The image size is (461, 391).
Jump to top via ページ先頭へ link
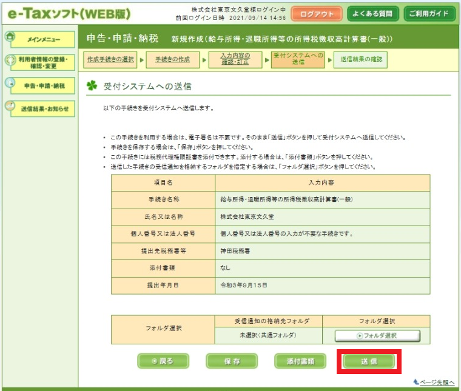pyautogui.click(x=433, y=382)
